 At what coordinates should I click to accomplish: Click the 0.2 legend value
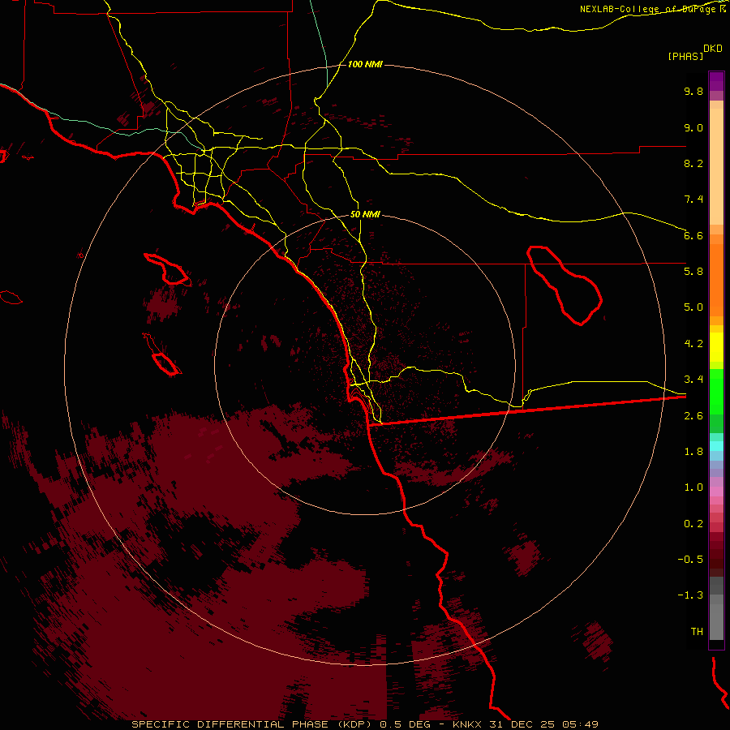point(693,523)
